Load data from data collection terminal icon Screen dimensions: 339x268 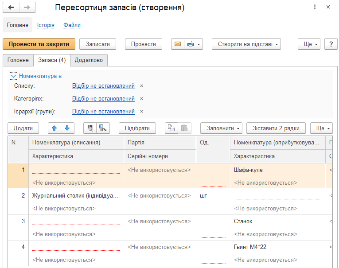[103, 128]
